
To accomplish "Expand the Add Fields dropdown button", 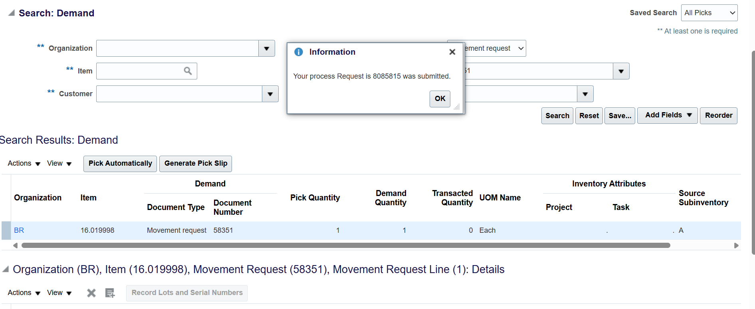I will 667,115.
